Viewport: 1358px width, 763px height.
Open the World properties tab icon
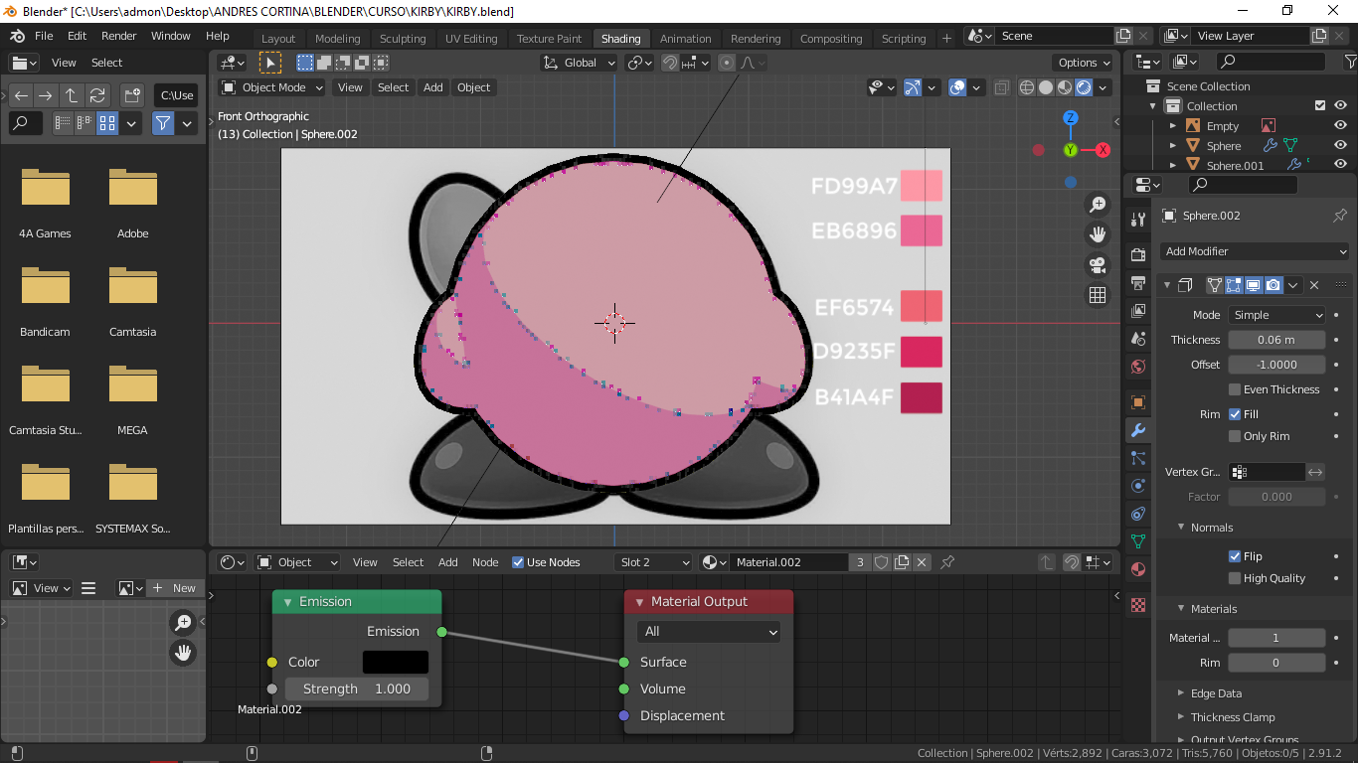click(1138, 367)
